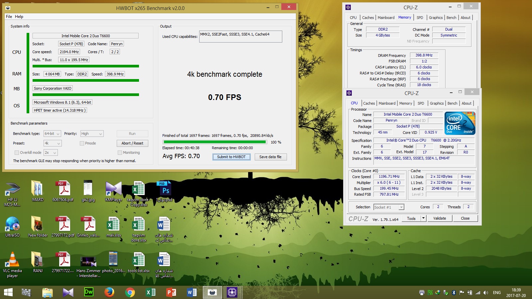Launch the UltraISO desktop shortcut
Image resolution: width=532 pixels, height=299 pixels.
[13, 227]
